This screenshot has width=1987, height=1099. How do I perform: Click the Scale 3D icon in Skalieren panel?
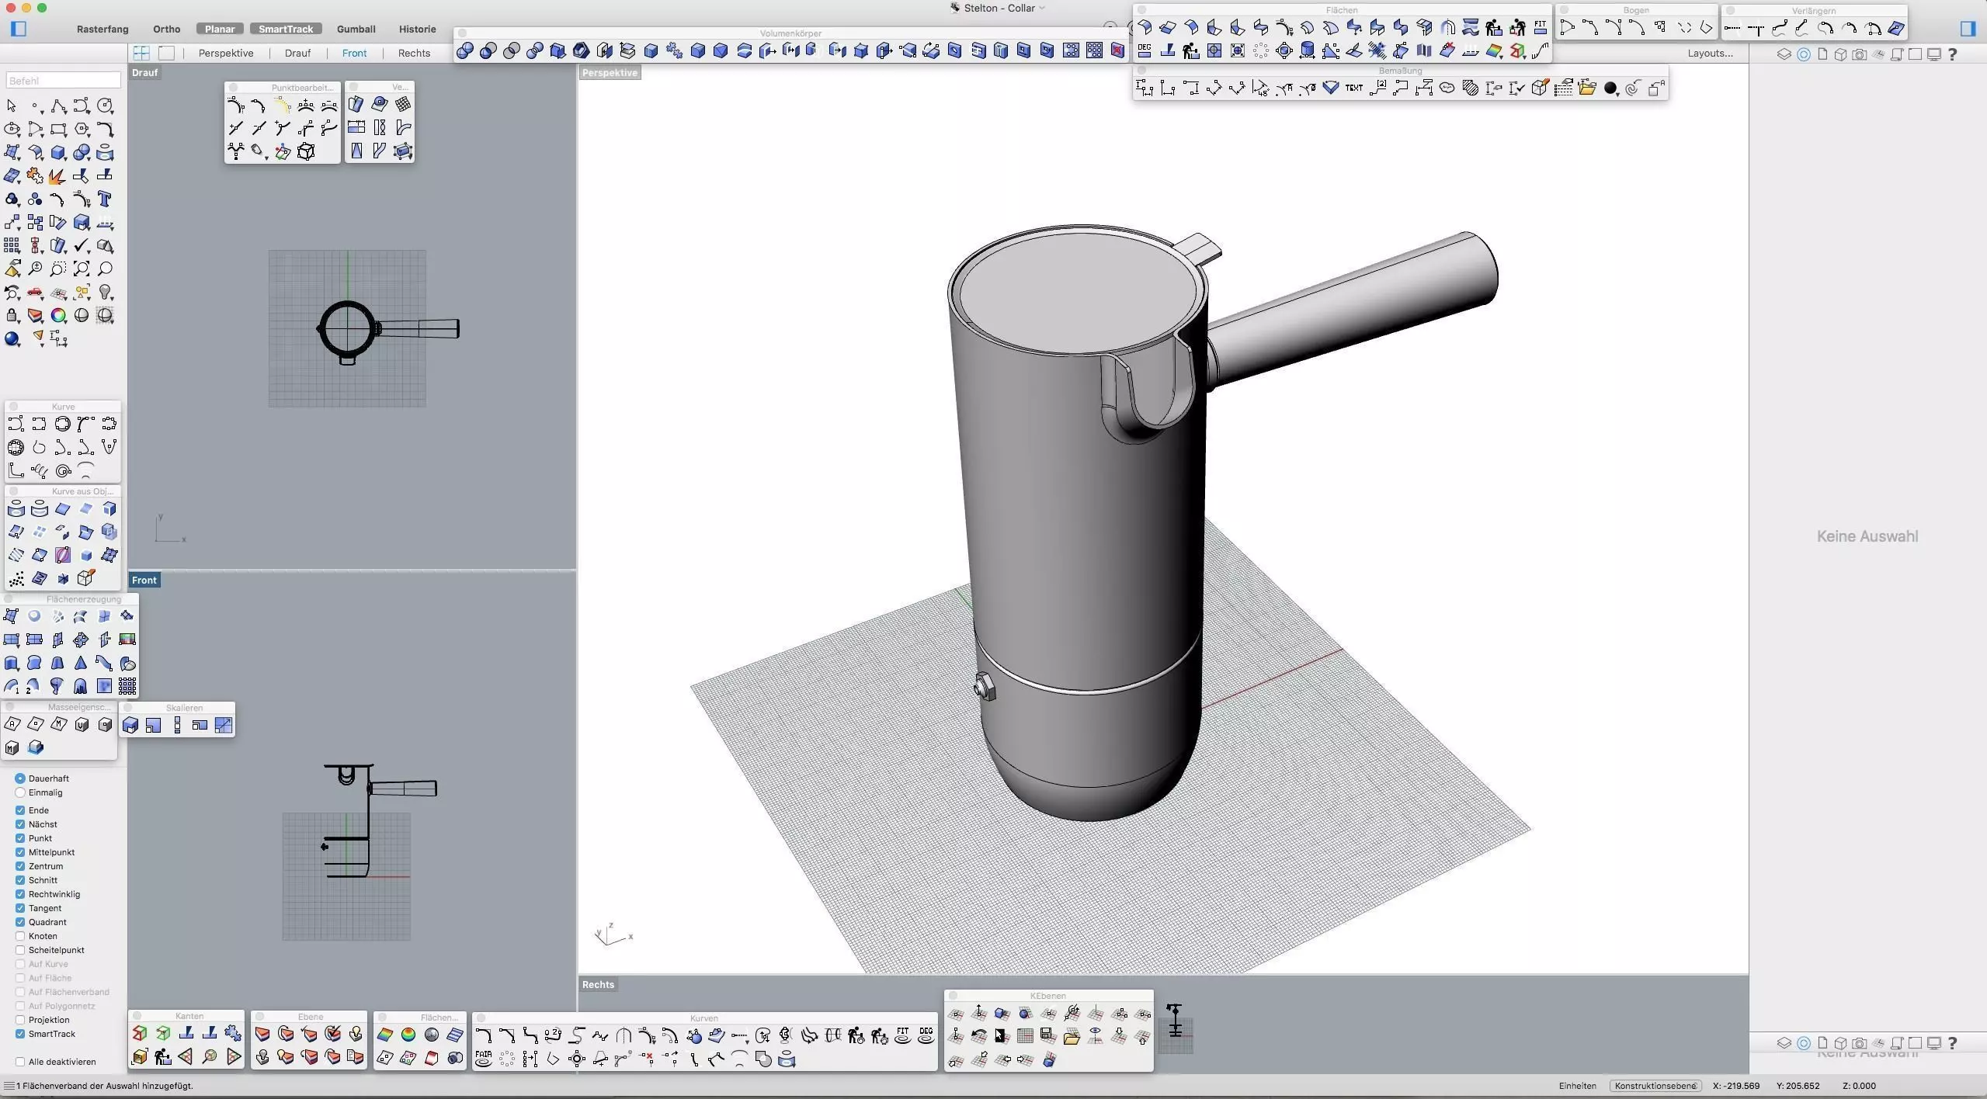130,726
